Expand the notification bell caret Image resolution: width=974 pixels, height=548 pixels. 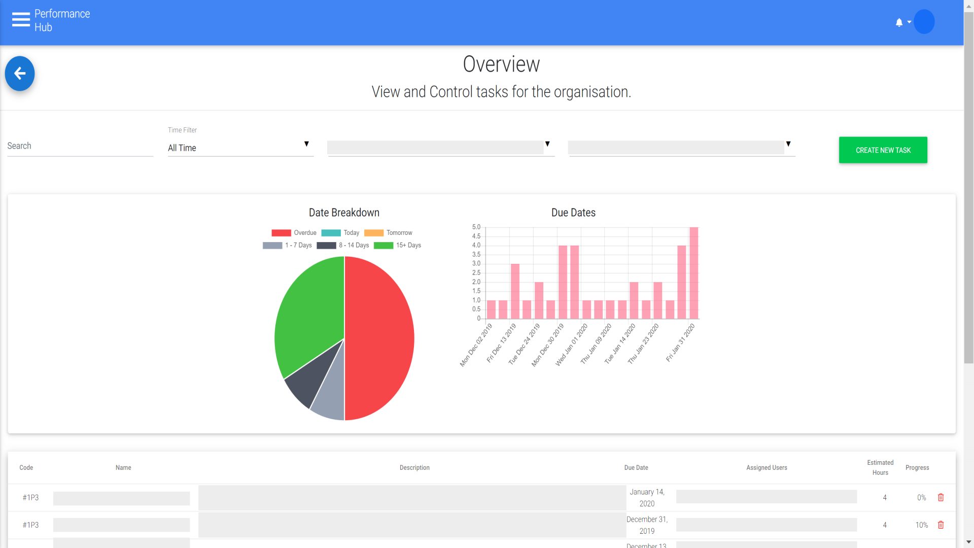tap(909, 22)
